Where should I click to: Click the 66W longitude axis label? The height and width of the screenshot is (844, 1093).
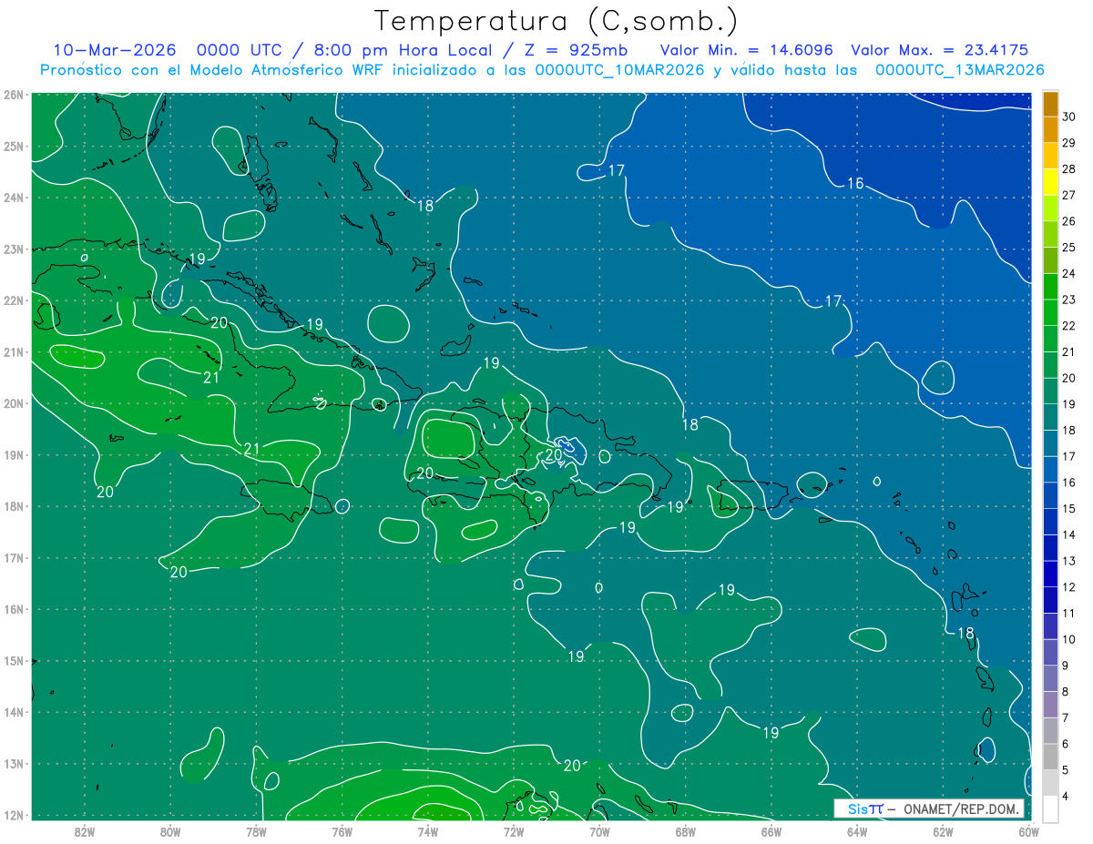(771, 830)
